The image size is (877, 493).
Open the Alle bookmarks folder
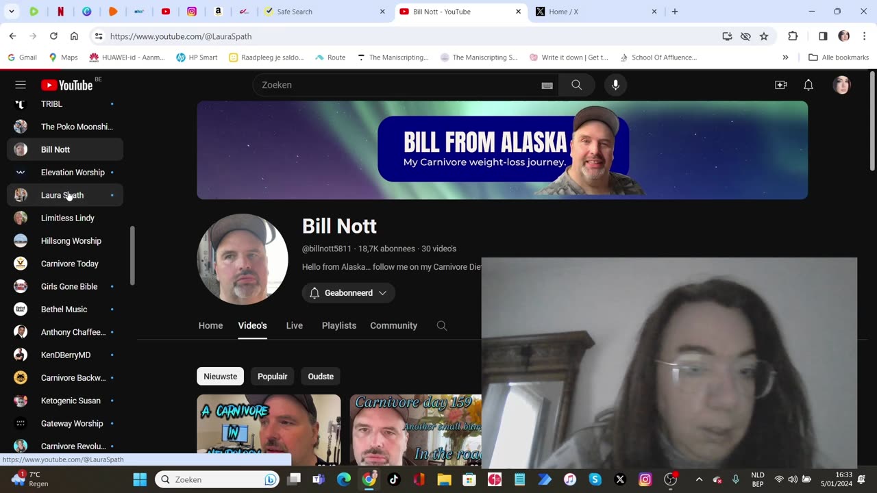(839, 58)
